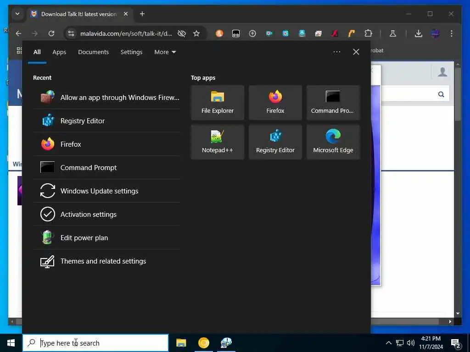Viewport: 470px width, 352px height.
Task: Open network status tray icon
Action: pyautogui.click(x=400, y=343)
